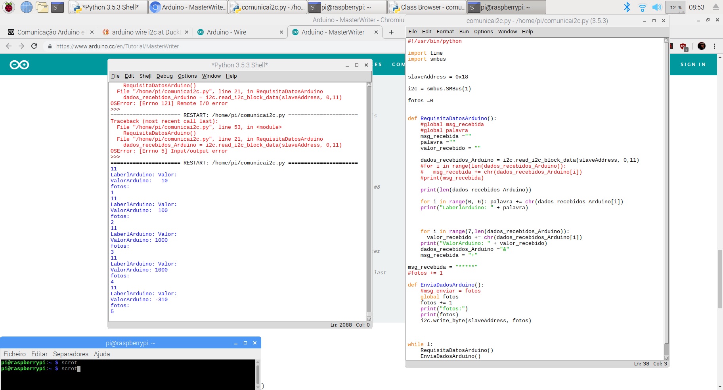Click the CPU usage 12 % monitor
723x390 pixels.
click(x=676, y=7)
